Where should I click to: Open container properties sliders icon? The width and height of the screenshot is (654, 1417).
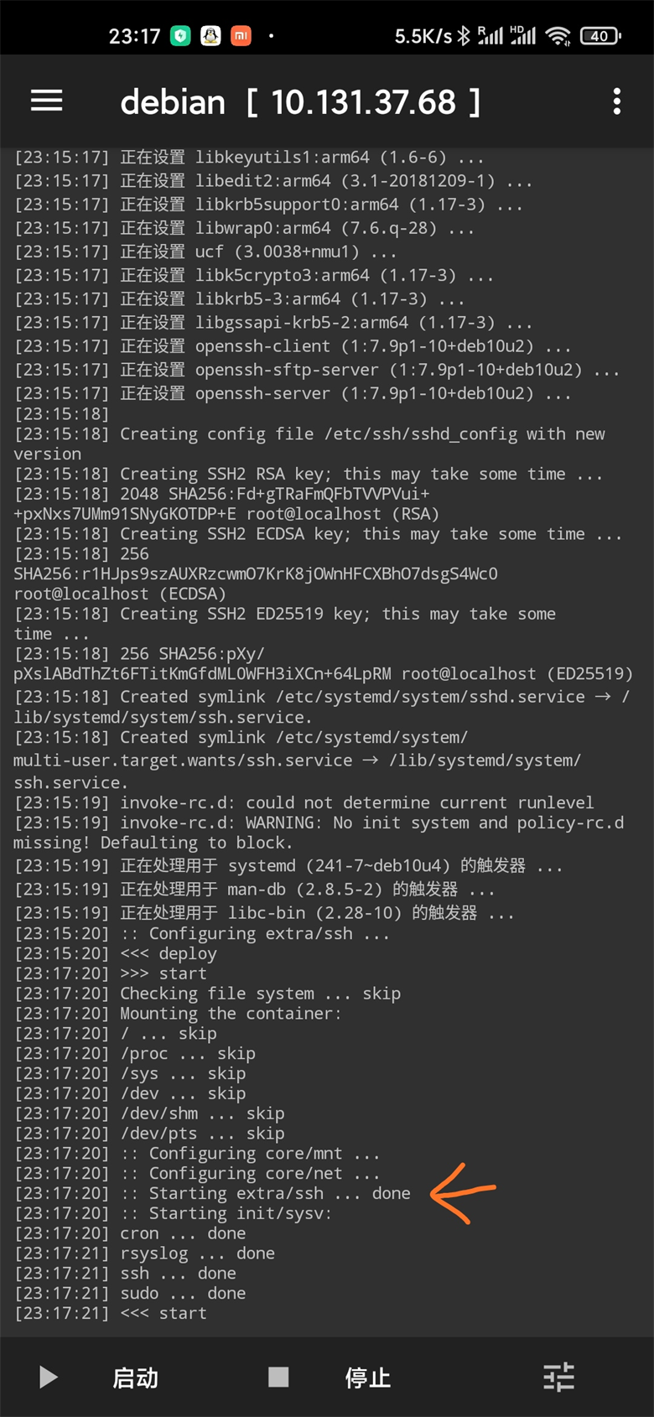558,1377
